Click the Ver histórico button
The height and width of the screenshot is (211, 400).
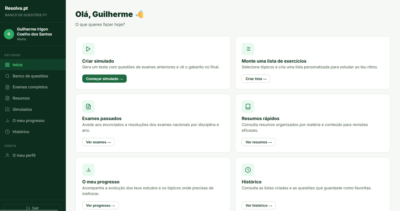[258, 206]
